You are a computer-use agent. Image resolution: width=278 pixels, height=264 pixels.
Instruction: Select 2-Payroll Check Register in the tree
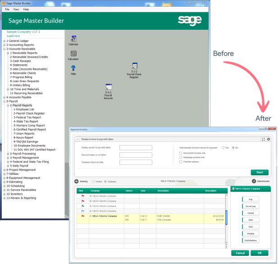29,114
